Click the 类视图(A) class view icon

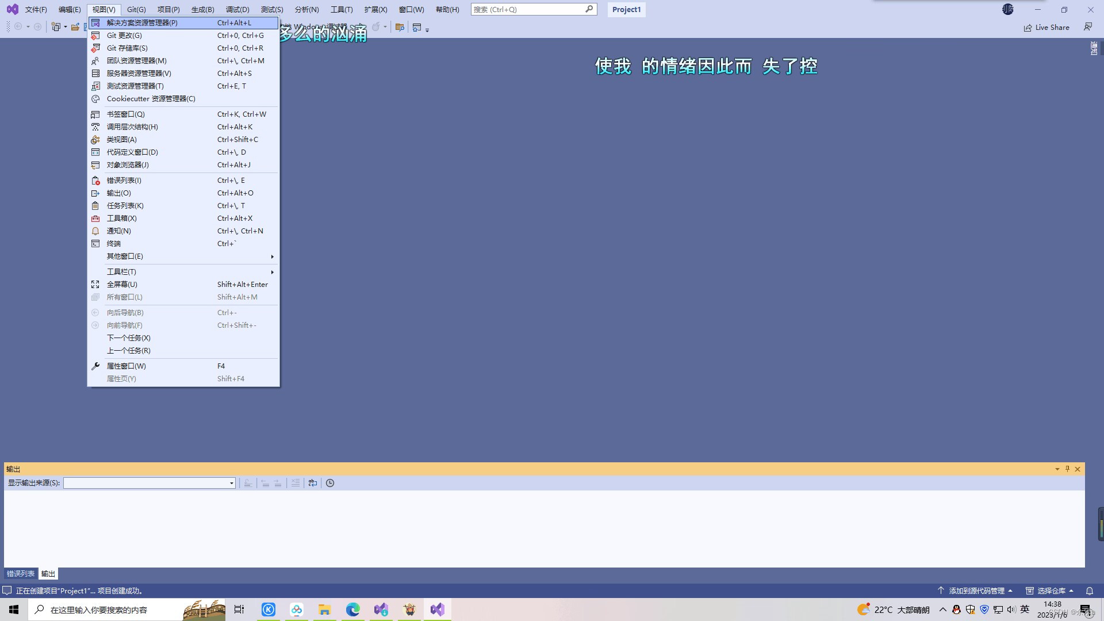point(95,140)
